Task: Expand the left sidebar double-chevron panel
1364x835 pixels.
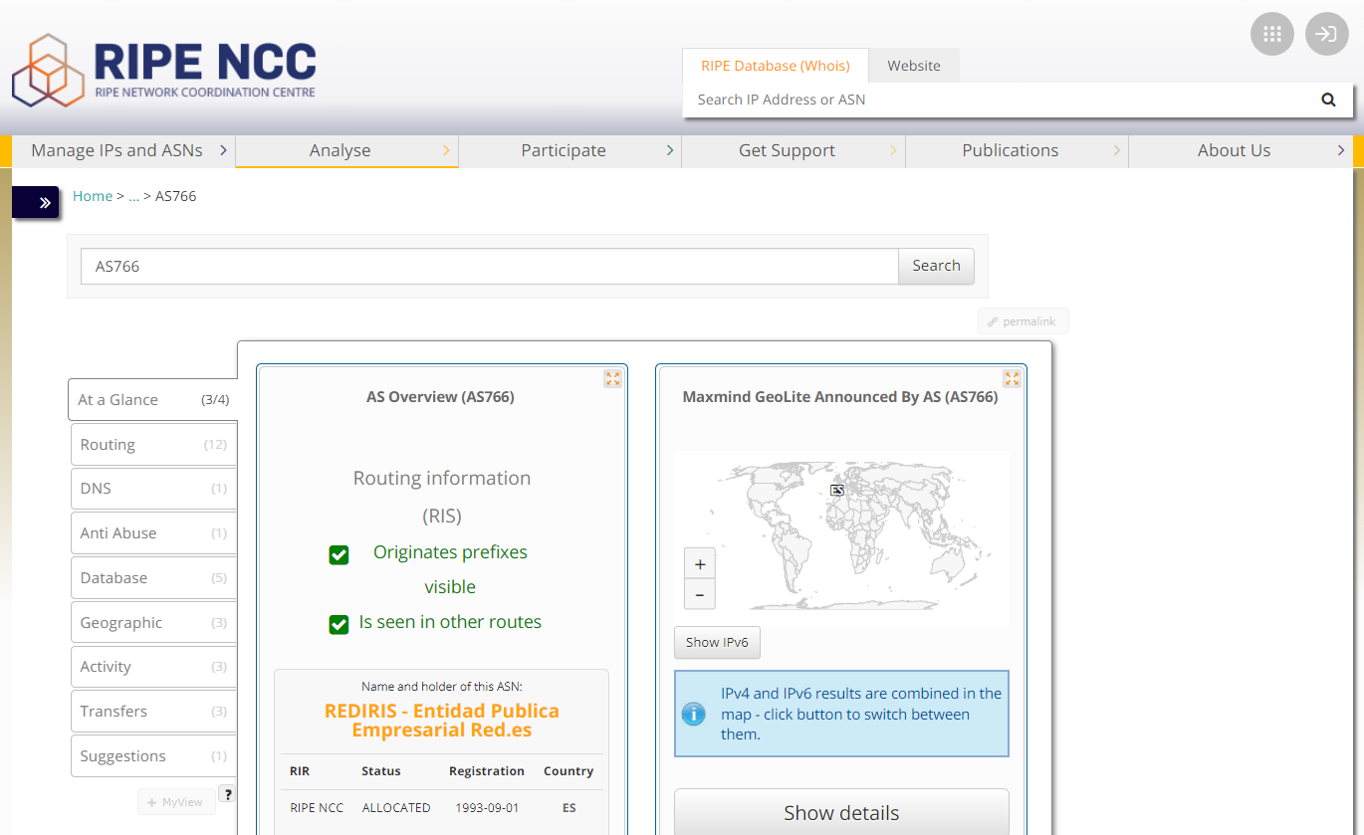Action: point(44,202)
